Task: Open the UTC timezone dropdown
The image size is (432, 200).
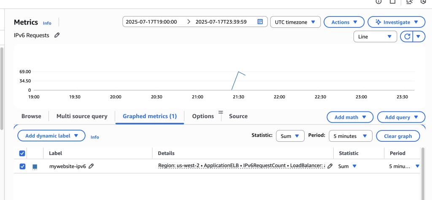Action: (x=295, y=22)
